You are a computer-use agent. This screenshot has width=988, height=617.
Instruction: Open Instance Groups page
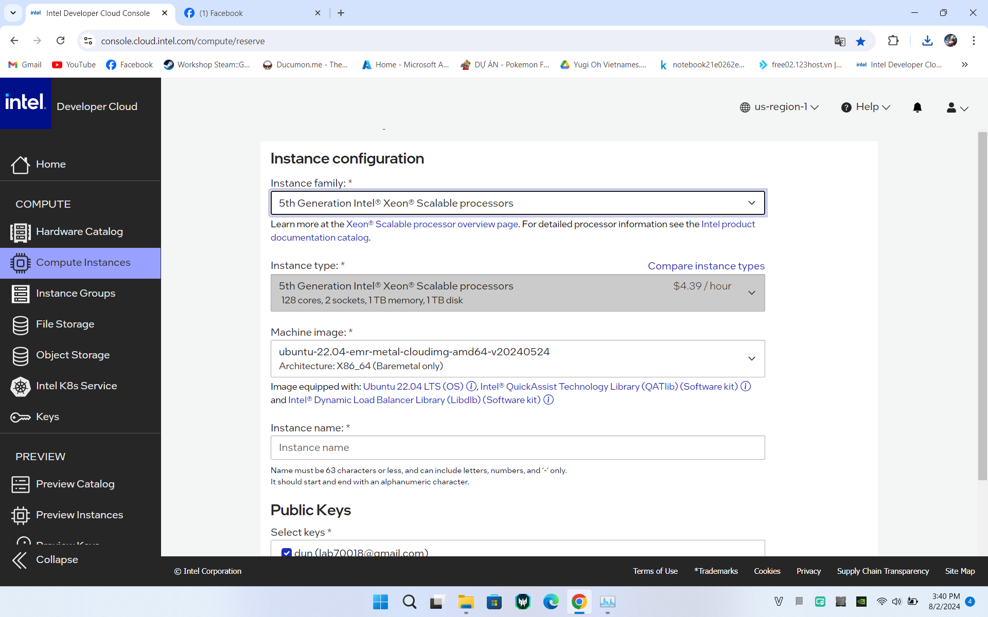pos(80,294)
